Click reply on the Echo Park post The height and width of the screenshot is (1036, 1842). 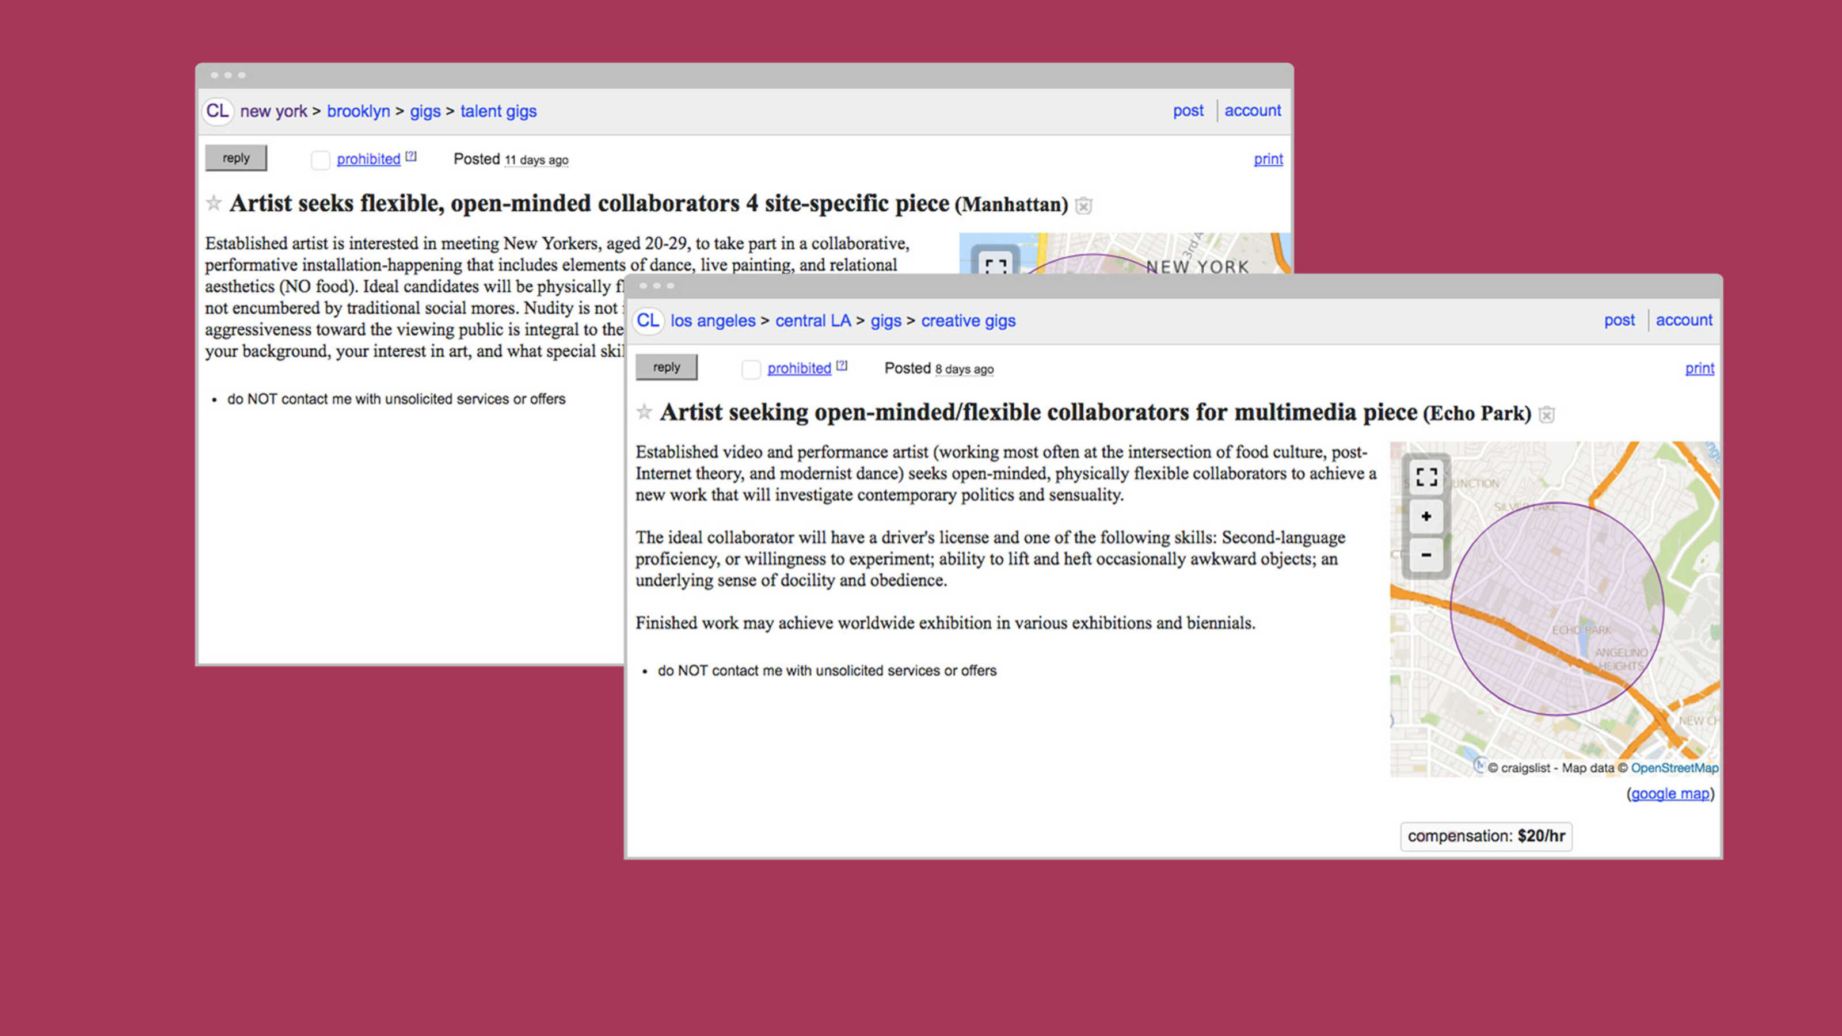[667, 367]
